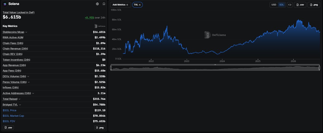Open the $SOL FDV link
323x133 pixels.
click(9, 121)
